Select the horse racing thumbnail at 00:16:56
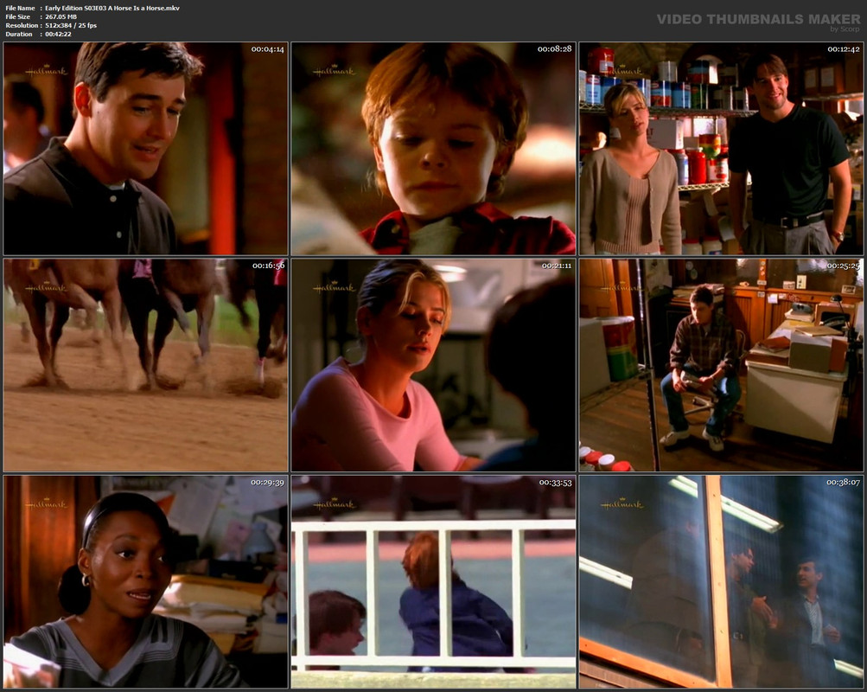Image resolution: width=867 pixels, height=692 pixels. tap(146, 366)
